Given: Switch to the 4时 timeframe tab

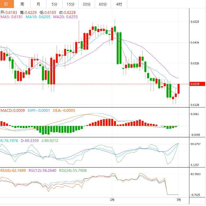Looking at the screenshot, I should 119,4.
